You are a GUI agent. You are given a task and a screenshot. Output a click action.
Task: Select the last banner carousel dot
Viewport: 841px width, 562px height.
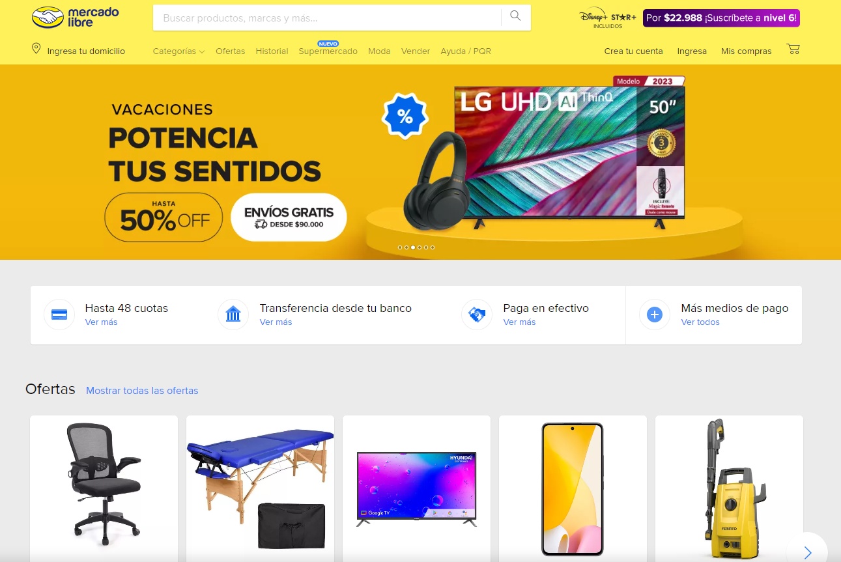[x=433, y=247]
